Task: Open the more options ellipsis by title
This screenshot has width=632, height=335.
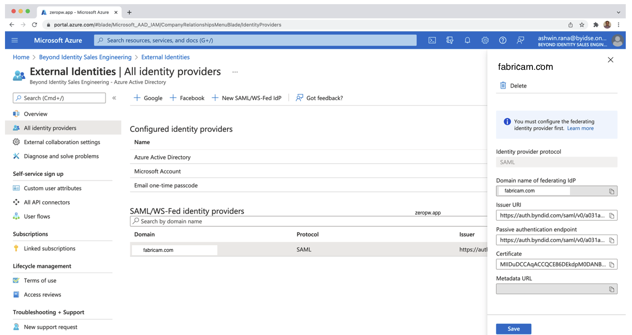Action: (235, 72)
